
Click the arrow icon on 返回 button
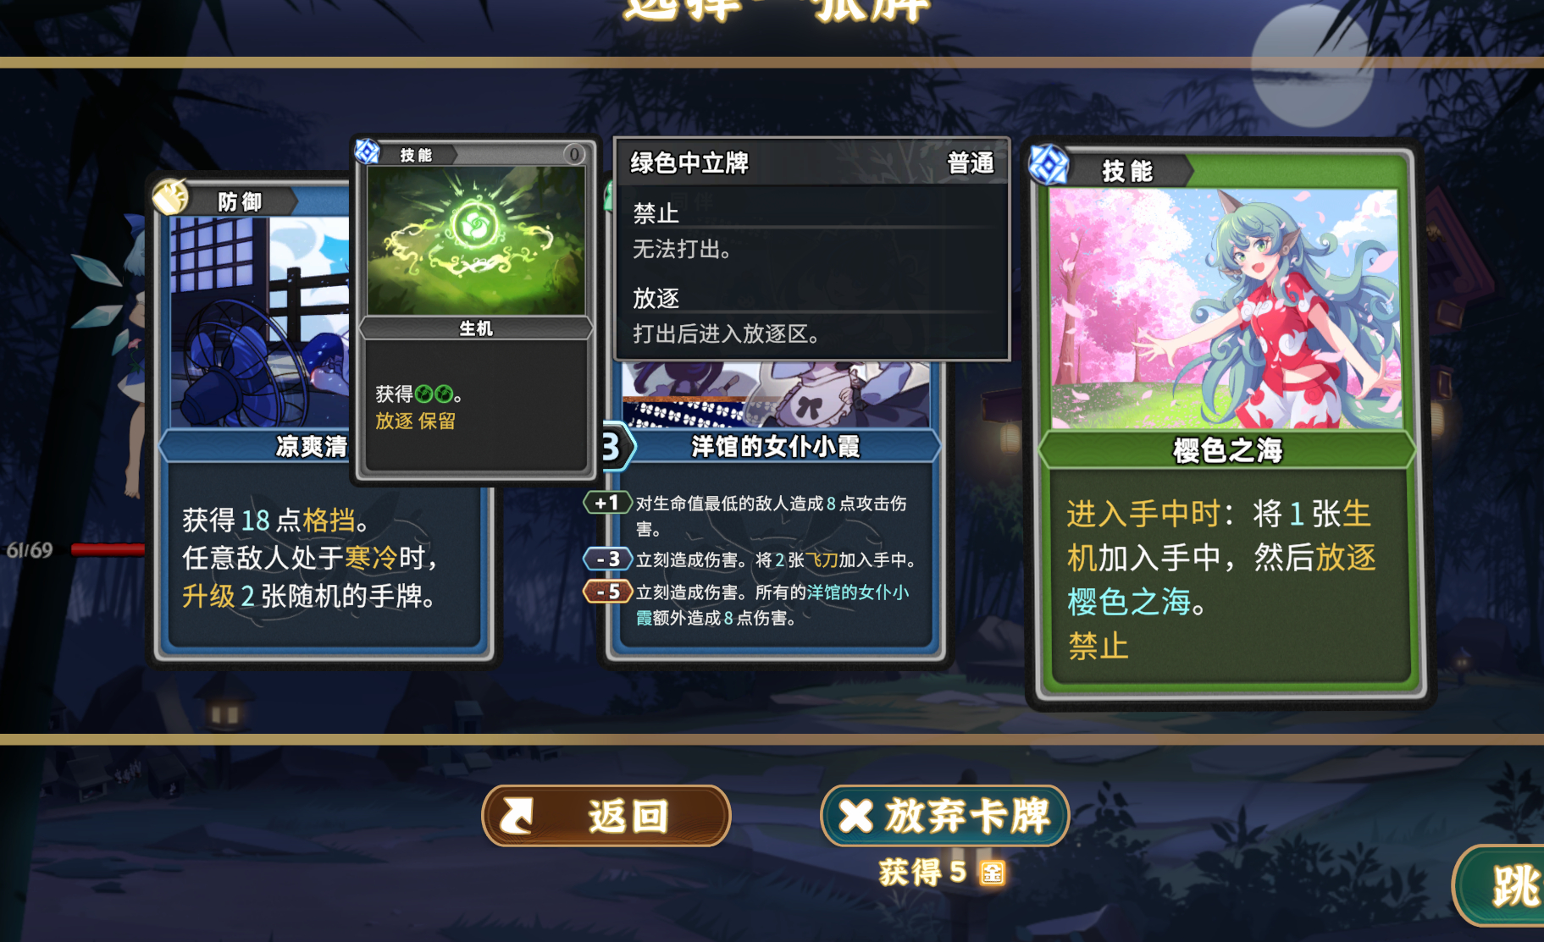pyautogui.click(x=516, y=817)
